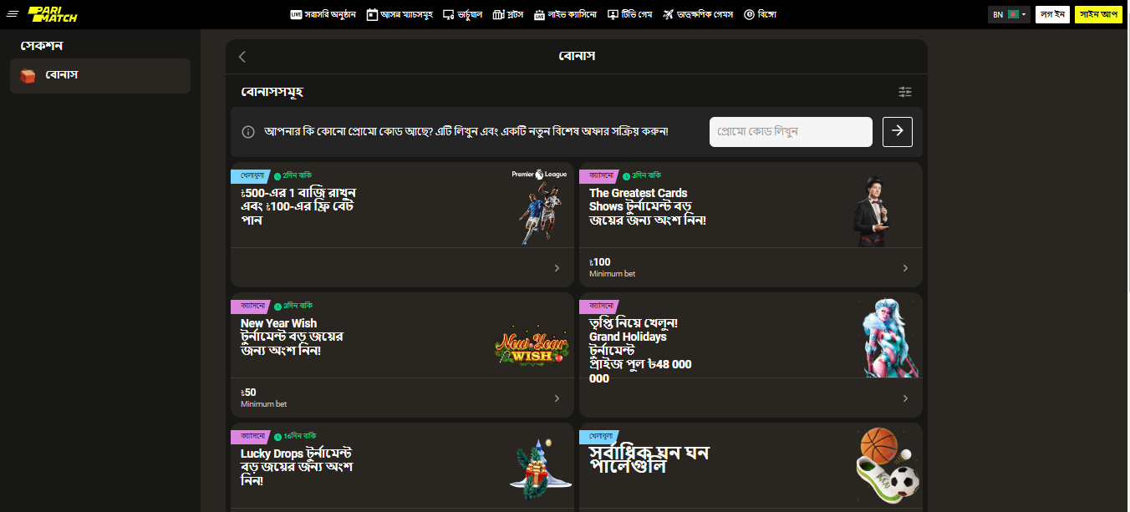The height and width of the screenshot is (512, 1130).
Task: Click the yellow সাইন আপ button
Action: (x=1098, y=14)
